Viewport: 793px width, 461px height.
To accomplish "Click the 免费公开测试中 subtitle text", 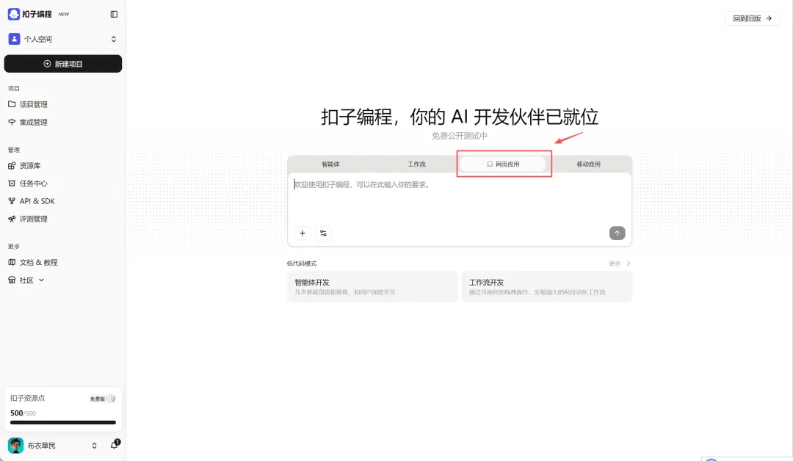I will [459, 136].
